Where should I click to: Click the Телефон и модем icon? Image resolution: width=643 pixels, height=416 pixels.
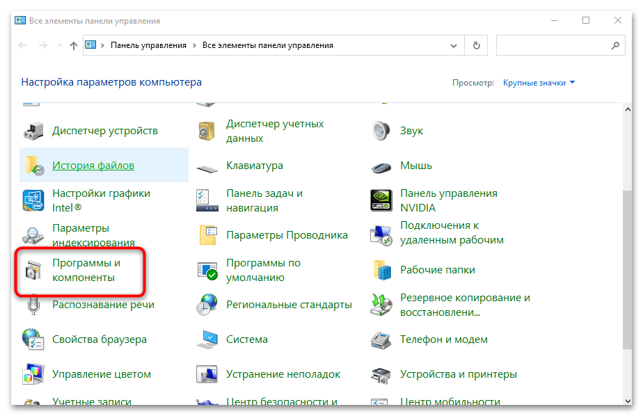pos(381,339)
